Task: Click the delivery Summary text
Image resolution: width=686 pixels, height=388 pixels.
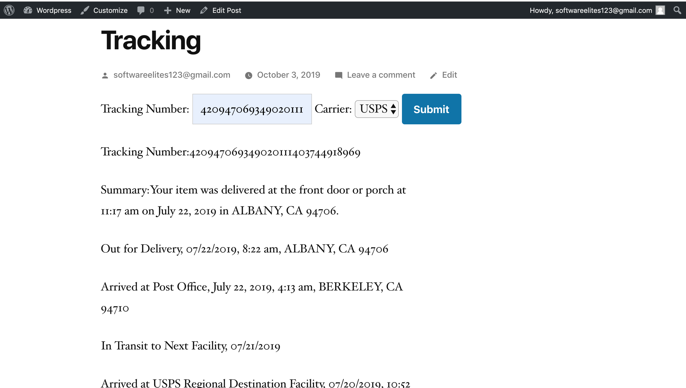Action: (x=253, y=200)
